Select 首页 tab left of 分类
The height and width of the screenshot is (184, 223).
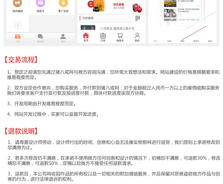click(x=155, y=41)
